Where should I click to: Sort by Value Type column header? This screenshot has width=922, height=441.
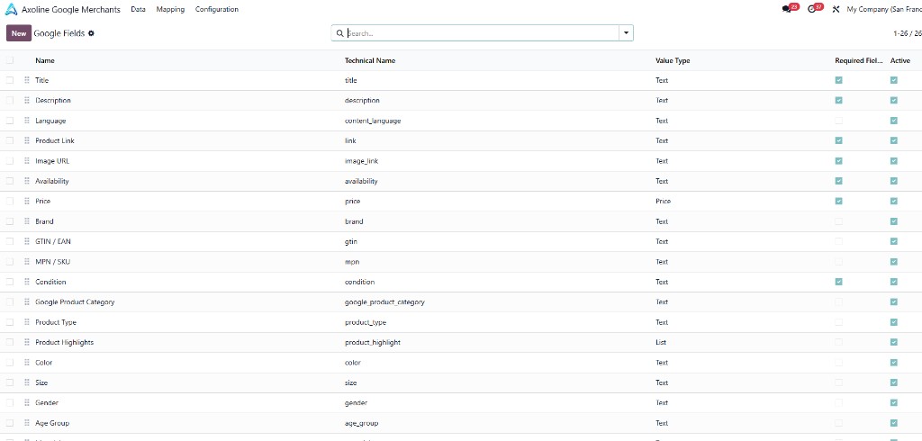click(673, 60)
